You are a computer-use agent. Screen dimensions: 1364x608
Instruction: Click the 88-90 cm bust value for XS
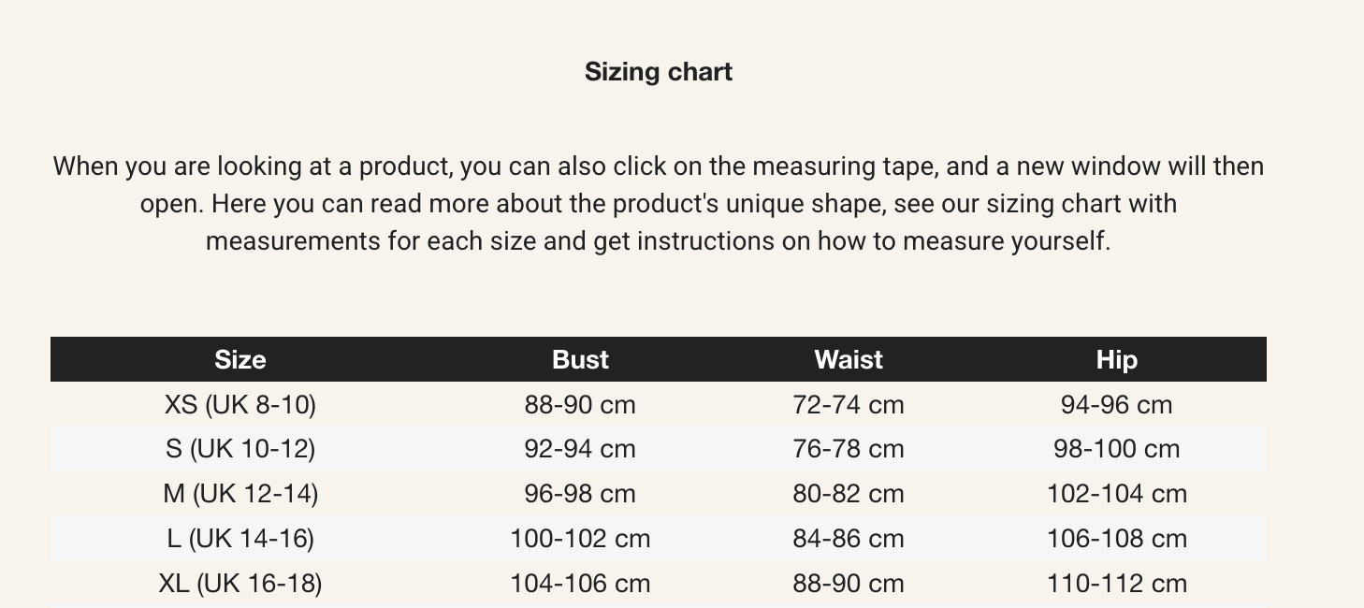[580, 405]
